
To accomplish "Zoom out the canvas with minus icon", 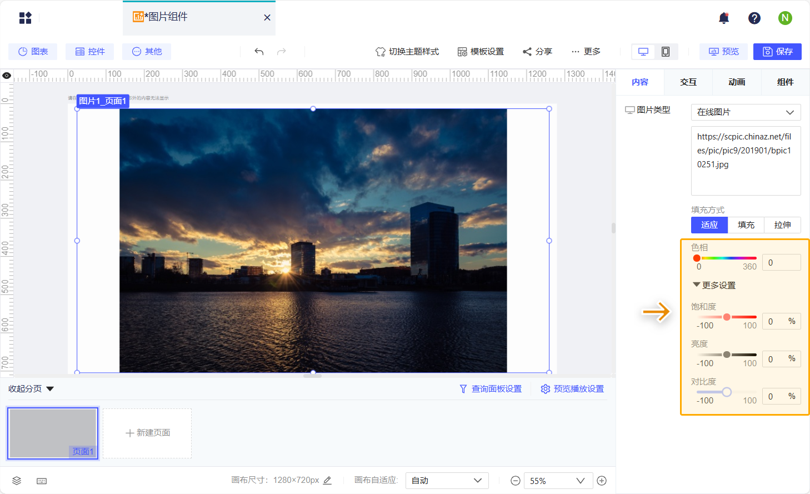I will pyautogui.click(x=516, y=481).
